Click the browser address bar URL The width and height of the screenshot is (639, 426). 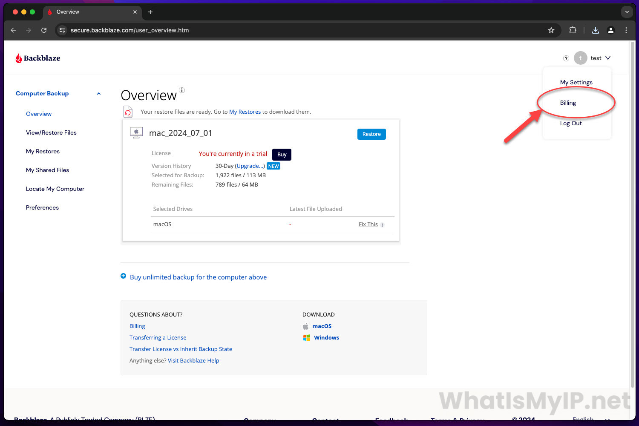(130, 30)
